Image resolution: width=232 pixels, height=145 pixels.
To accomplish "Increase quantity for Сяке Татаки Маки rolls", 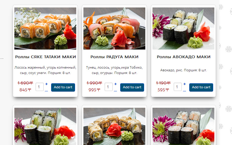I will [46, 84].
